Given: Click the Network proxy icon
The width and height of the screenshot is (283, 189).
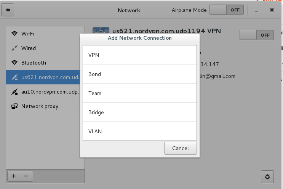Looking at the screenshot, I should [14, 106].
